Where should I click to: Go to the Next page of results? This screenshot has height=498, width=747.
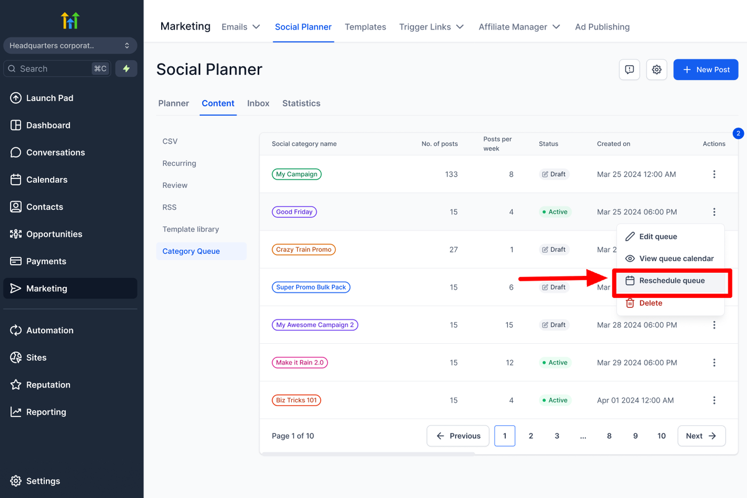point(701,436)
